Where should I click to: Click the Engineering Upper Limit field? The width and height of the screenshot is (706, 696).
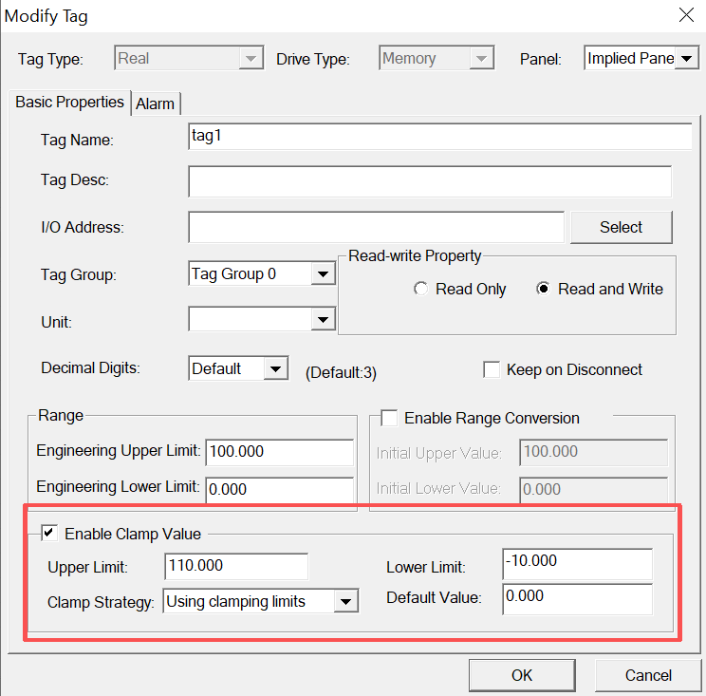click(x=278, y=452)
